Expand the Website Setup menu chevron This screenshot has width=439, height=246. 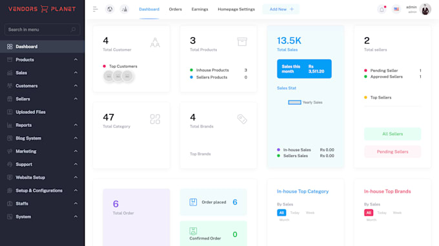click(x=76, y=177)
